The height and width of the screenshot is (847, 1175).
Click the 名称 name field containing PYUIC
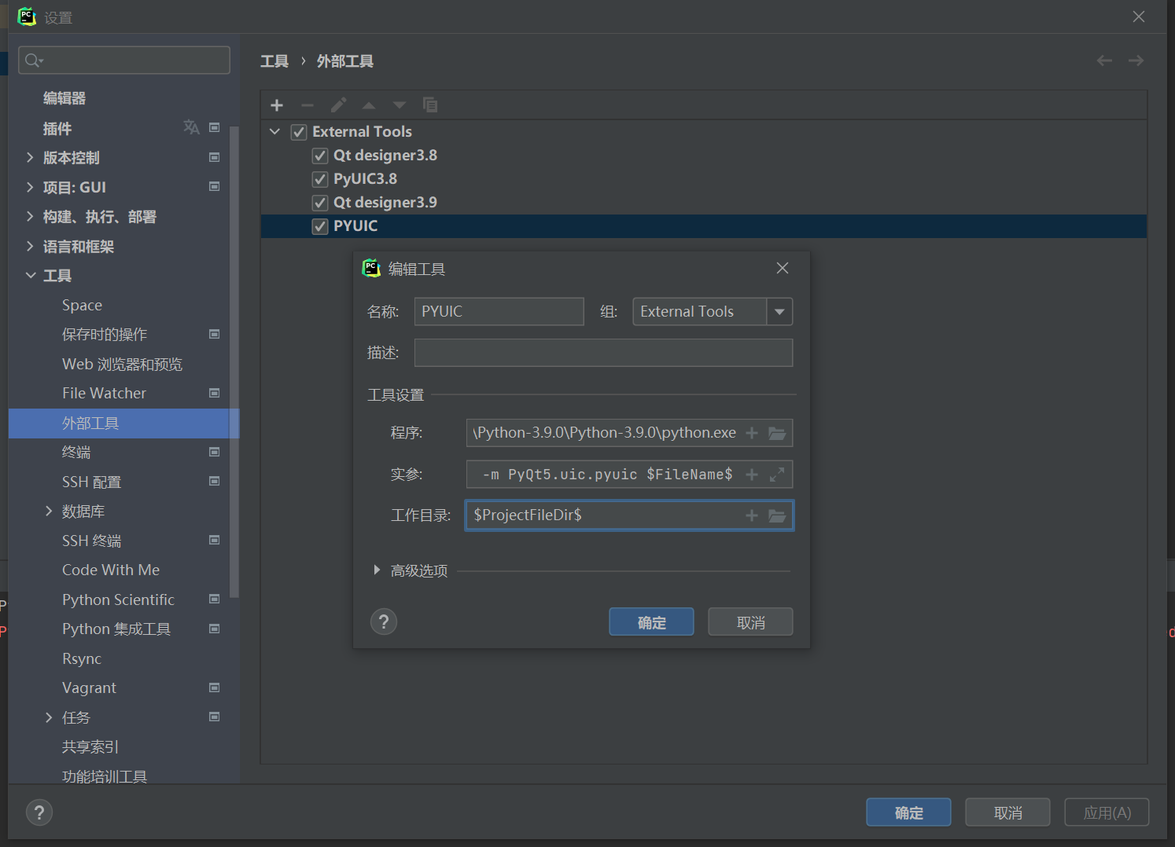(499, 312)
